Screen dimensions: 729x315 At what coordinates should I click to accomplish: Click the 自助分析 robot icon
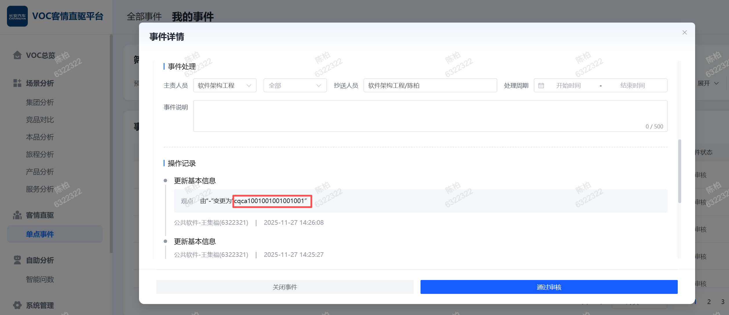click(x=17, y=260)
